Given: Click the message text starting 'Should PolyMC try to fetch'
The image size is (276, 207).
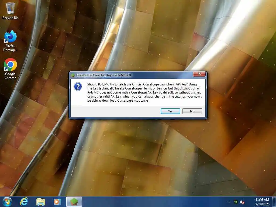Looking at the screenshot, I should pyautogui.click(x=144, y=92).
